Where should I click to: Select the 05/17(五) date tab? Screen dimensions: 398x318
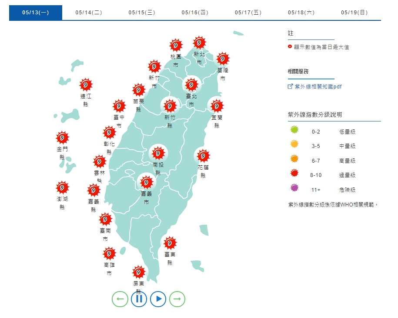[248, 13]
